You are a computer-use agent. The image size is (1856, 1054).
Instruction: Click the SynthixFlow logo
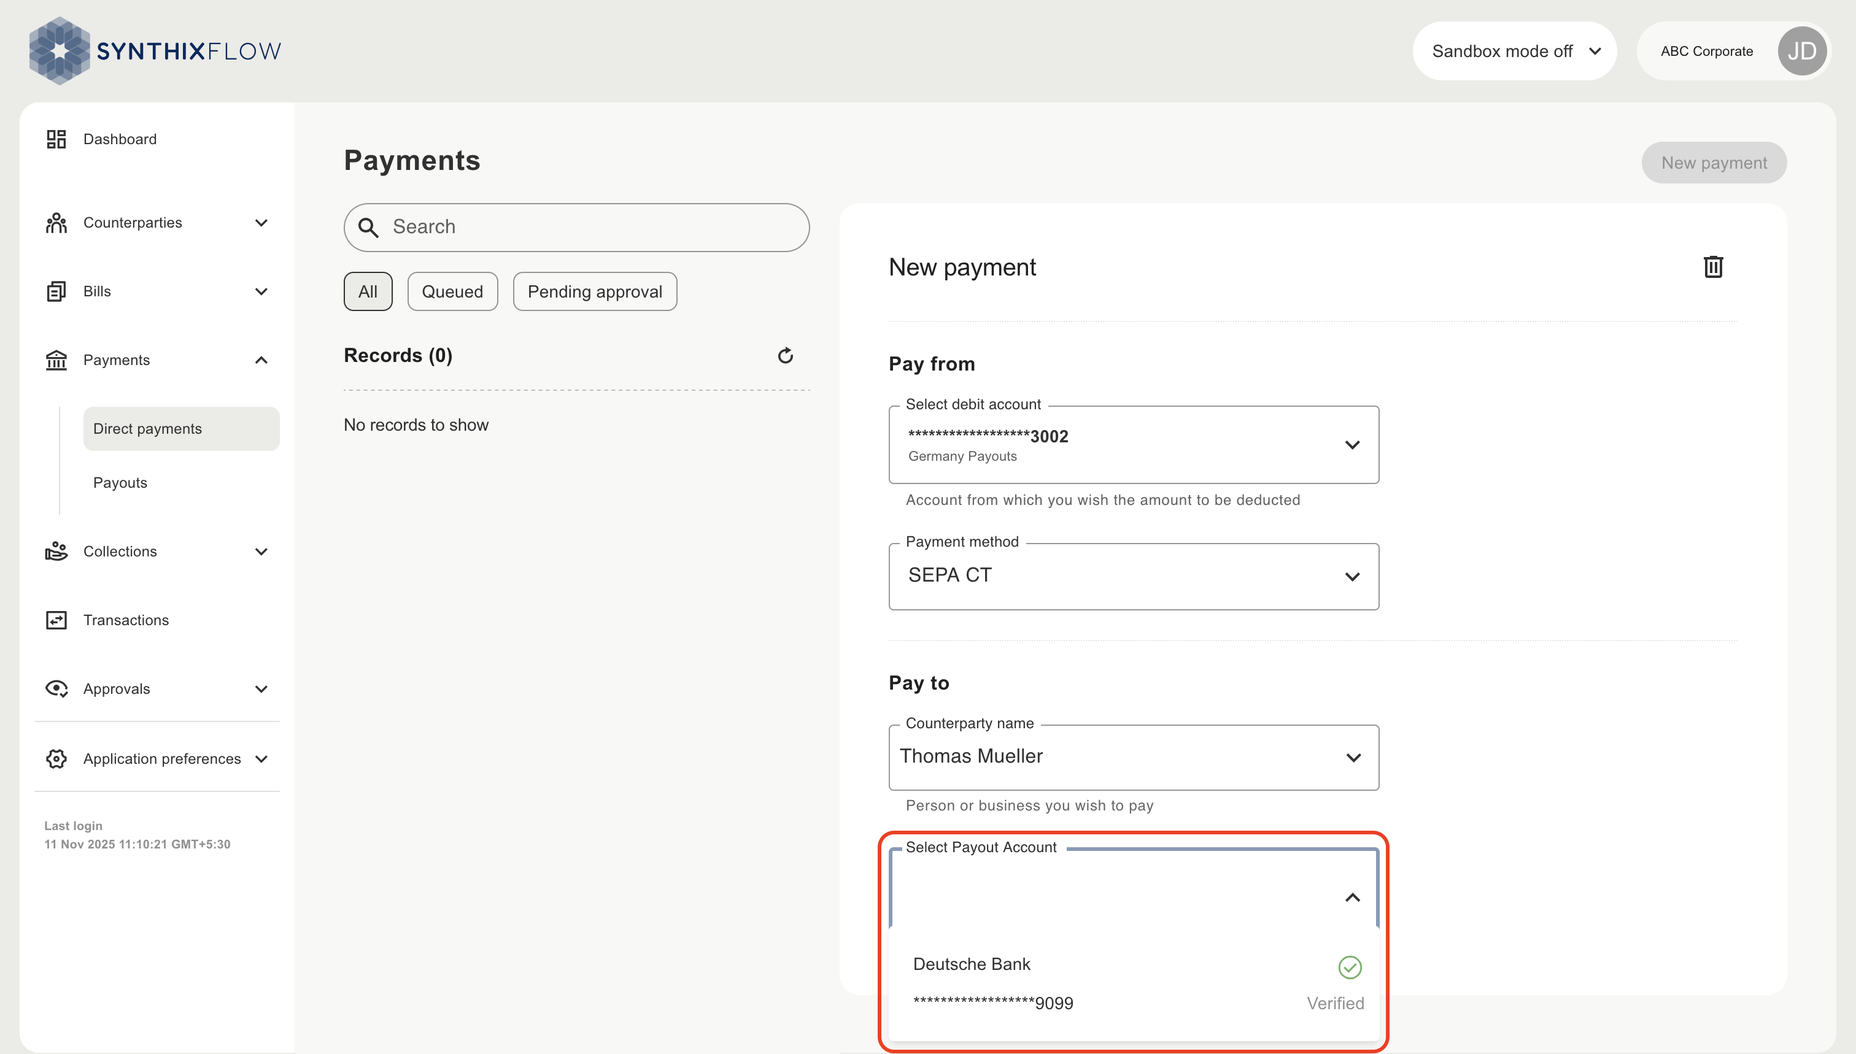pos(155,51)
